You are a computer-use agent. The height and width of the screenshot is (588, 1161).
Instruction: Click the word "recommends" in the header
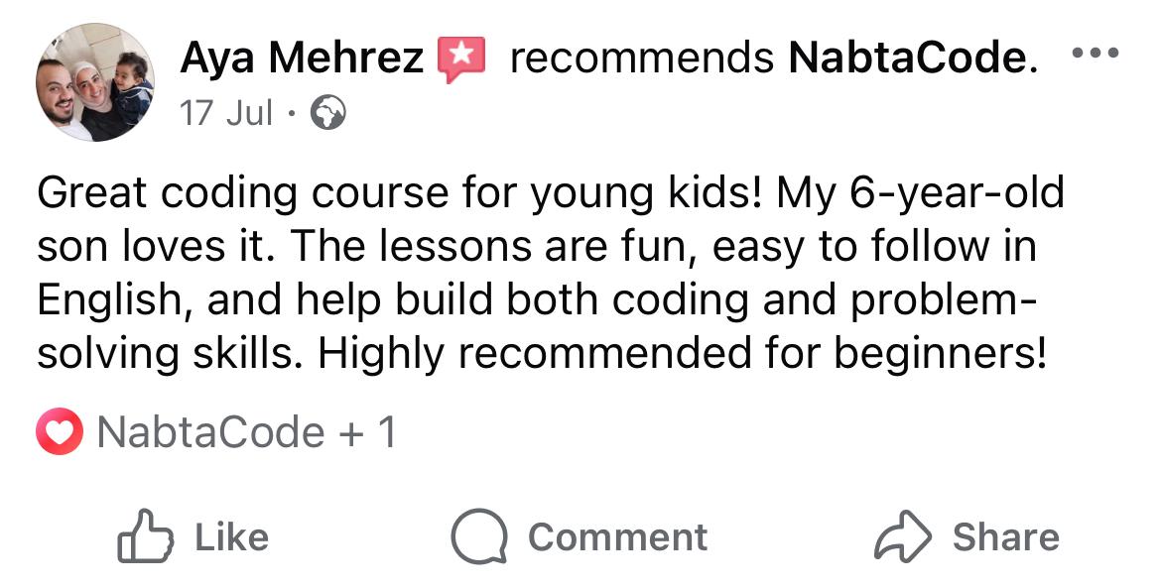[641, 59]
